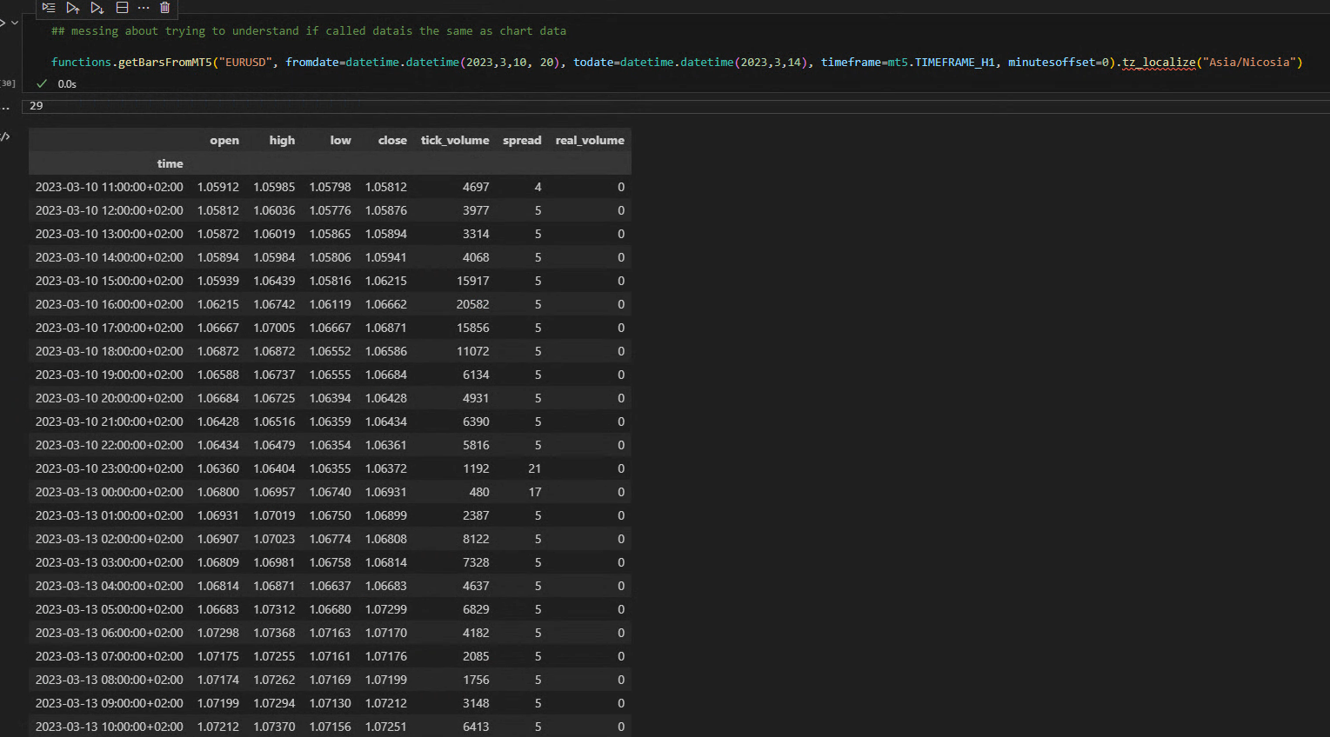Delete the cell with trash icon

165,8
